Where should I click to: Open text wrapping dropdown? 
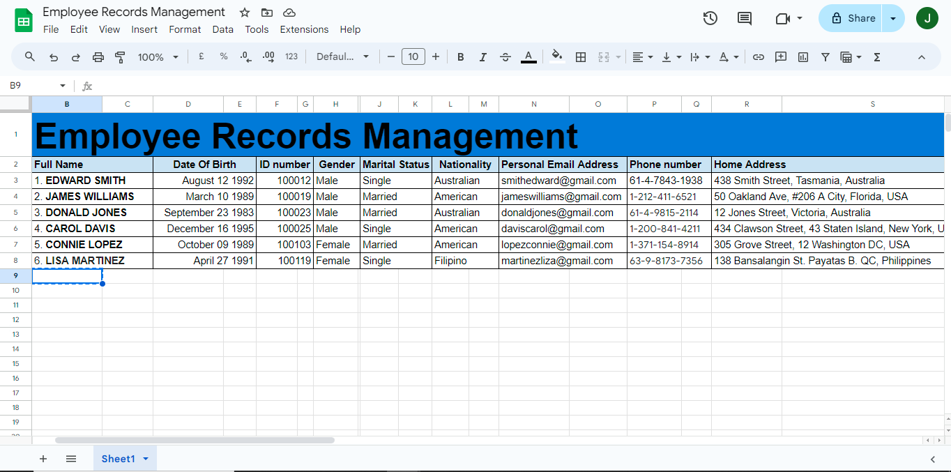tap(699, 57)
